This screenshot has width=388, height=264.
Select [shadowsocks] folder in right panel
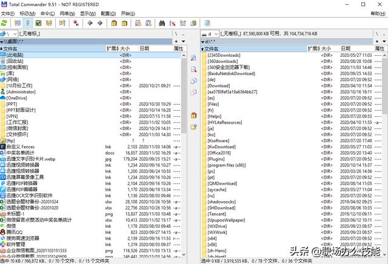pos(291,202)
